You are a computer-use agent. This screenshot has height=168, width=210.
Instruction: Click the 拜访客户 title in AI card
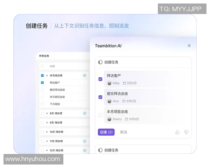114,76
